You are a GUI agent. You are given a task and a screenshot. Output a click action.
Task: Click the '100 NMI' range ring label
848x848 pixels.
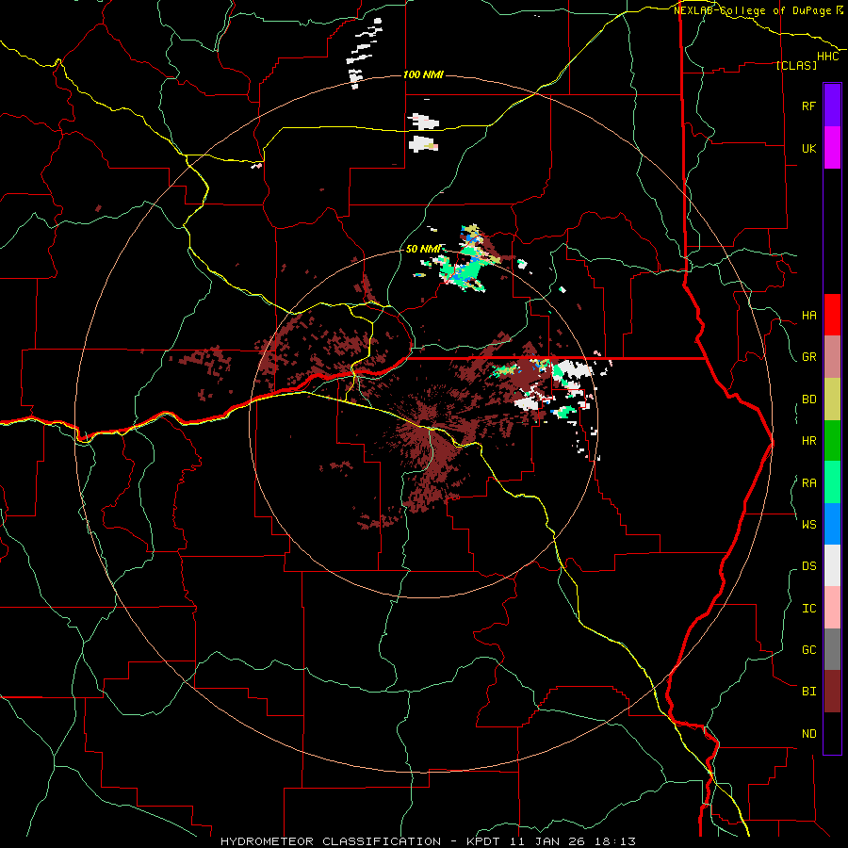tap(423, 74)
